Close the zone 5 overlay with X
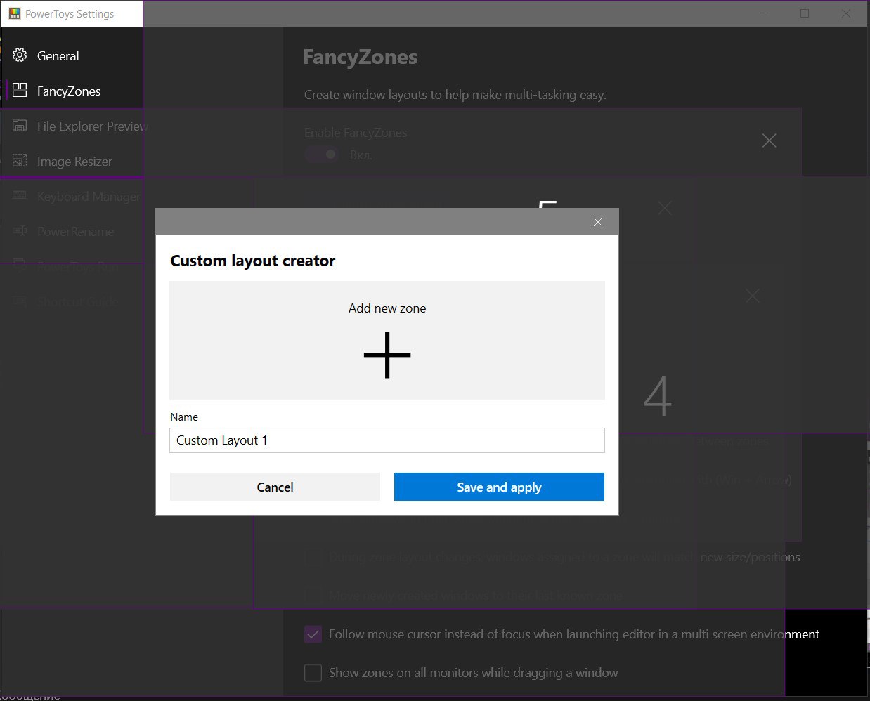 coord(665,208)
